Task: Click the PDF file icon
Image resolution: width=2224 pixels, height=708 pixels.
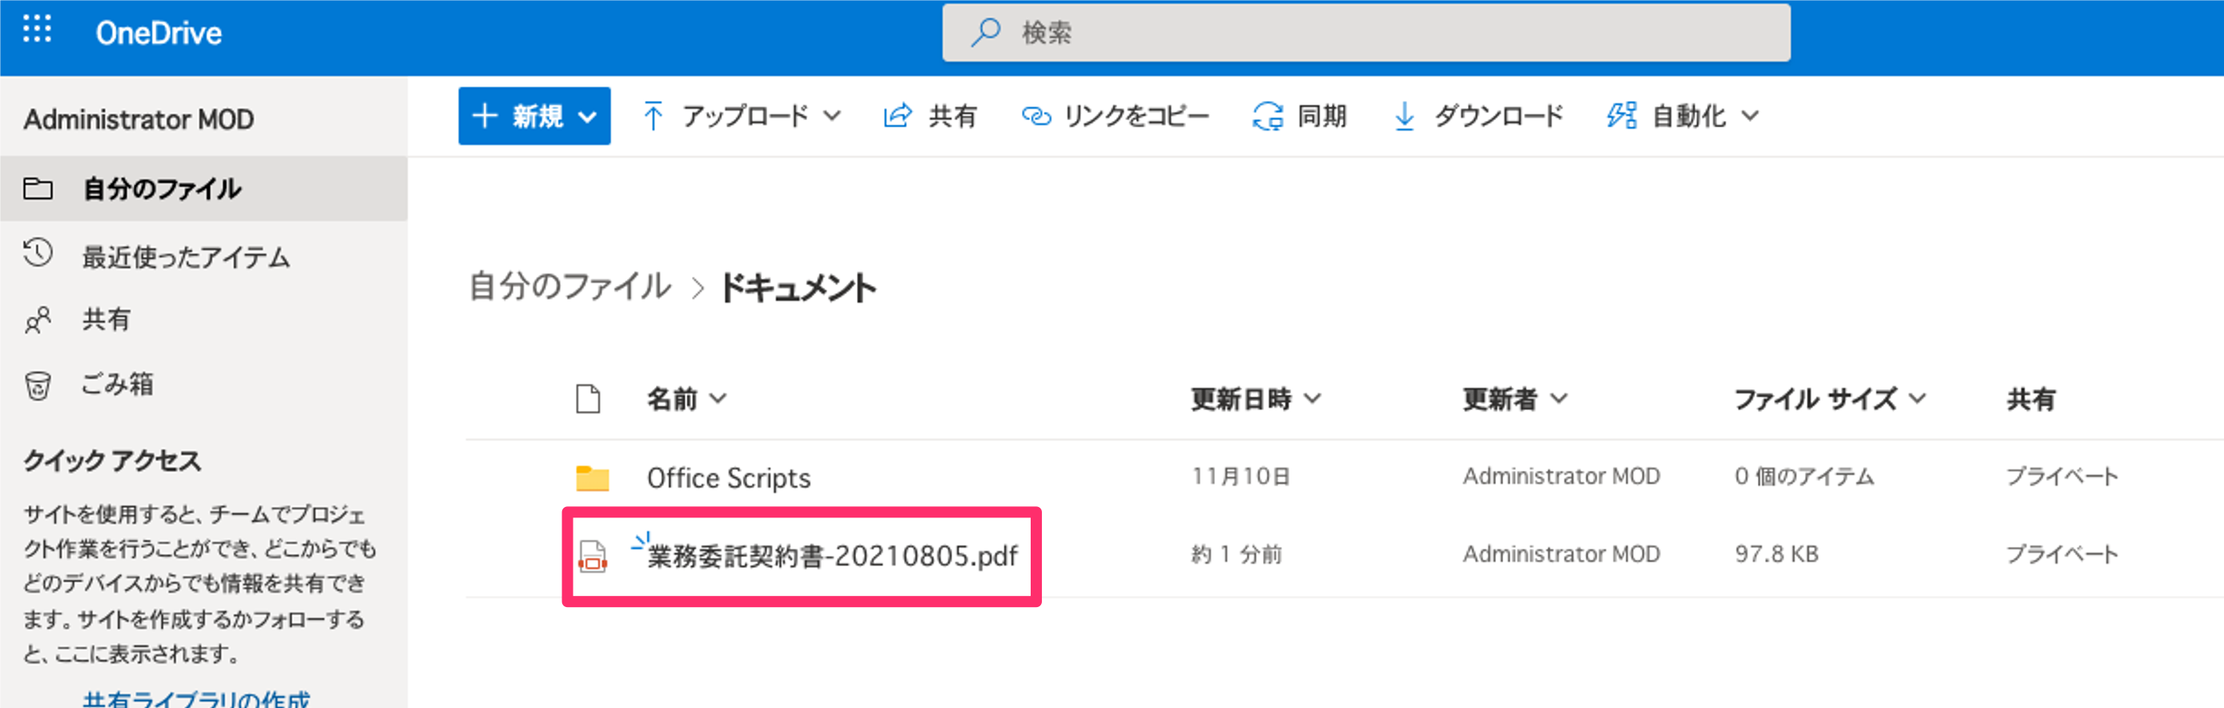Action: pyautogui.click(x=593, y=556)
